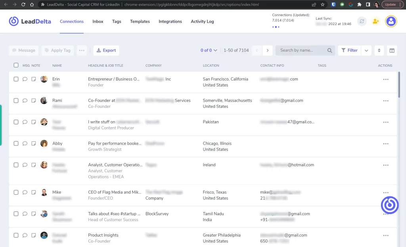Open actions menu for Erin's row
This screenshot has height=247, width=406.
click(386, 79)
